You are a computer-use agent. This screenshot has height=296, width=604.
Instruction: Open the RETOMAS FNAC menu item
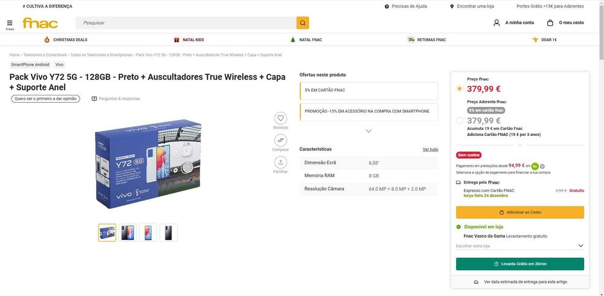431,40
